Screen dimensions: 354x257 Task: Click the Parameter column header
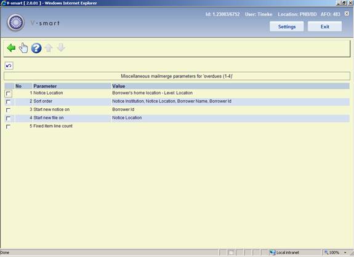click(45, 86)
